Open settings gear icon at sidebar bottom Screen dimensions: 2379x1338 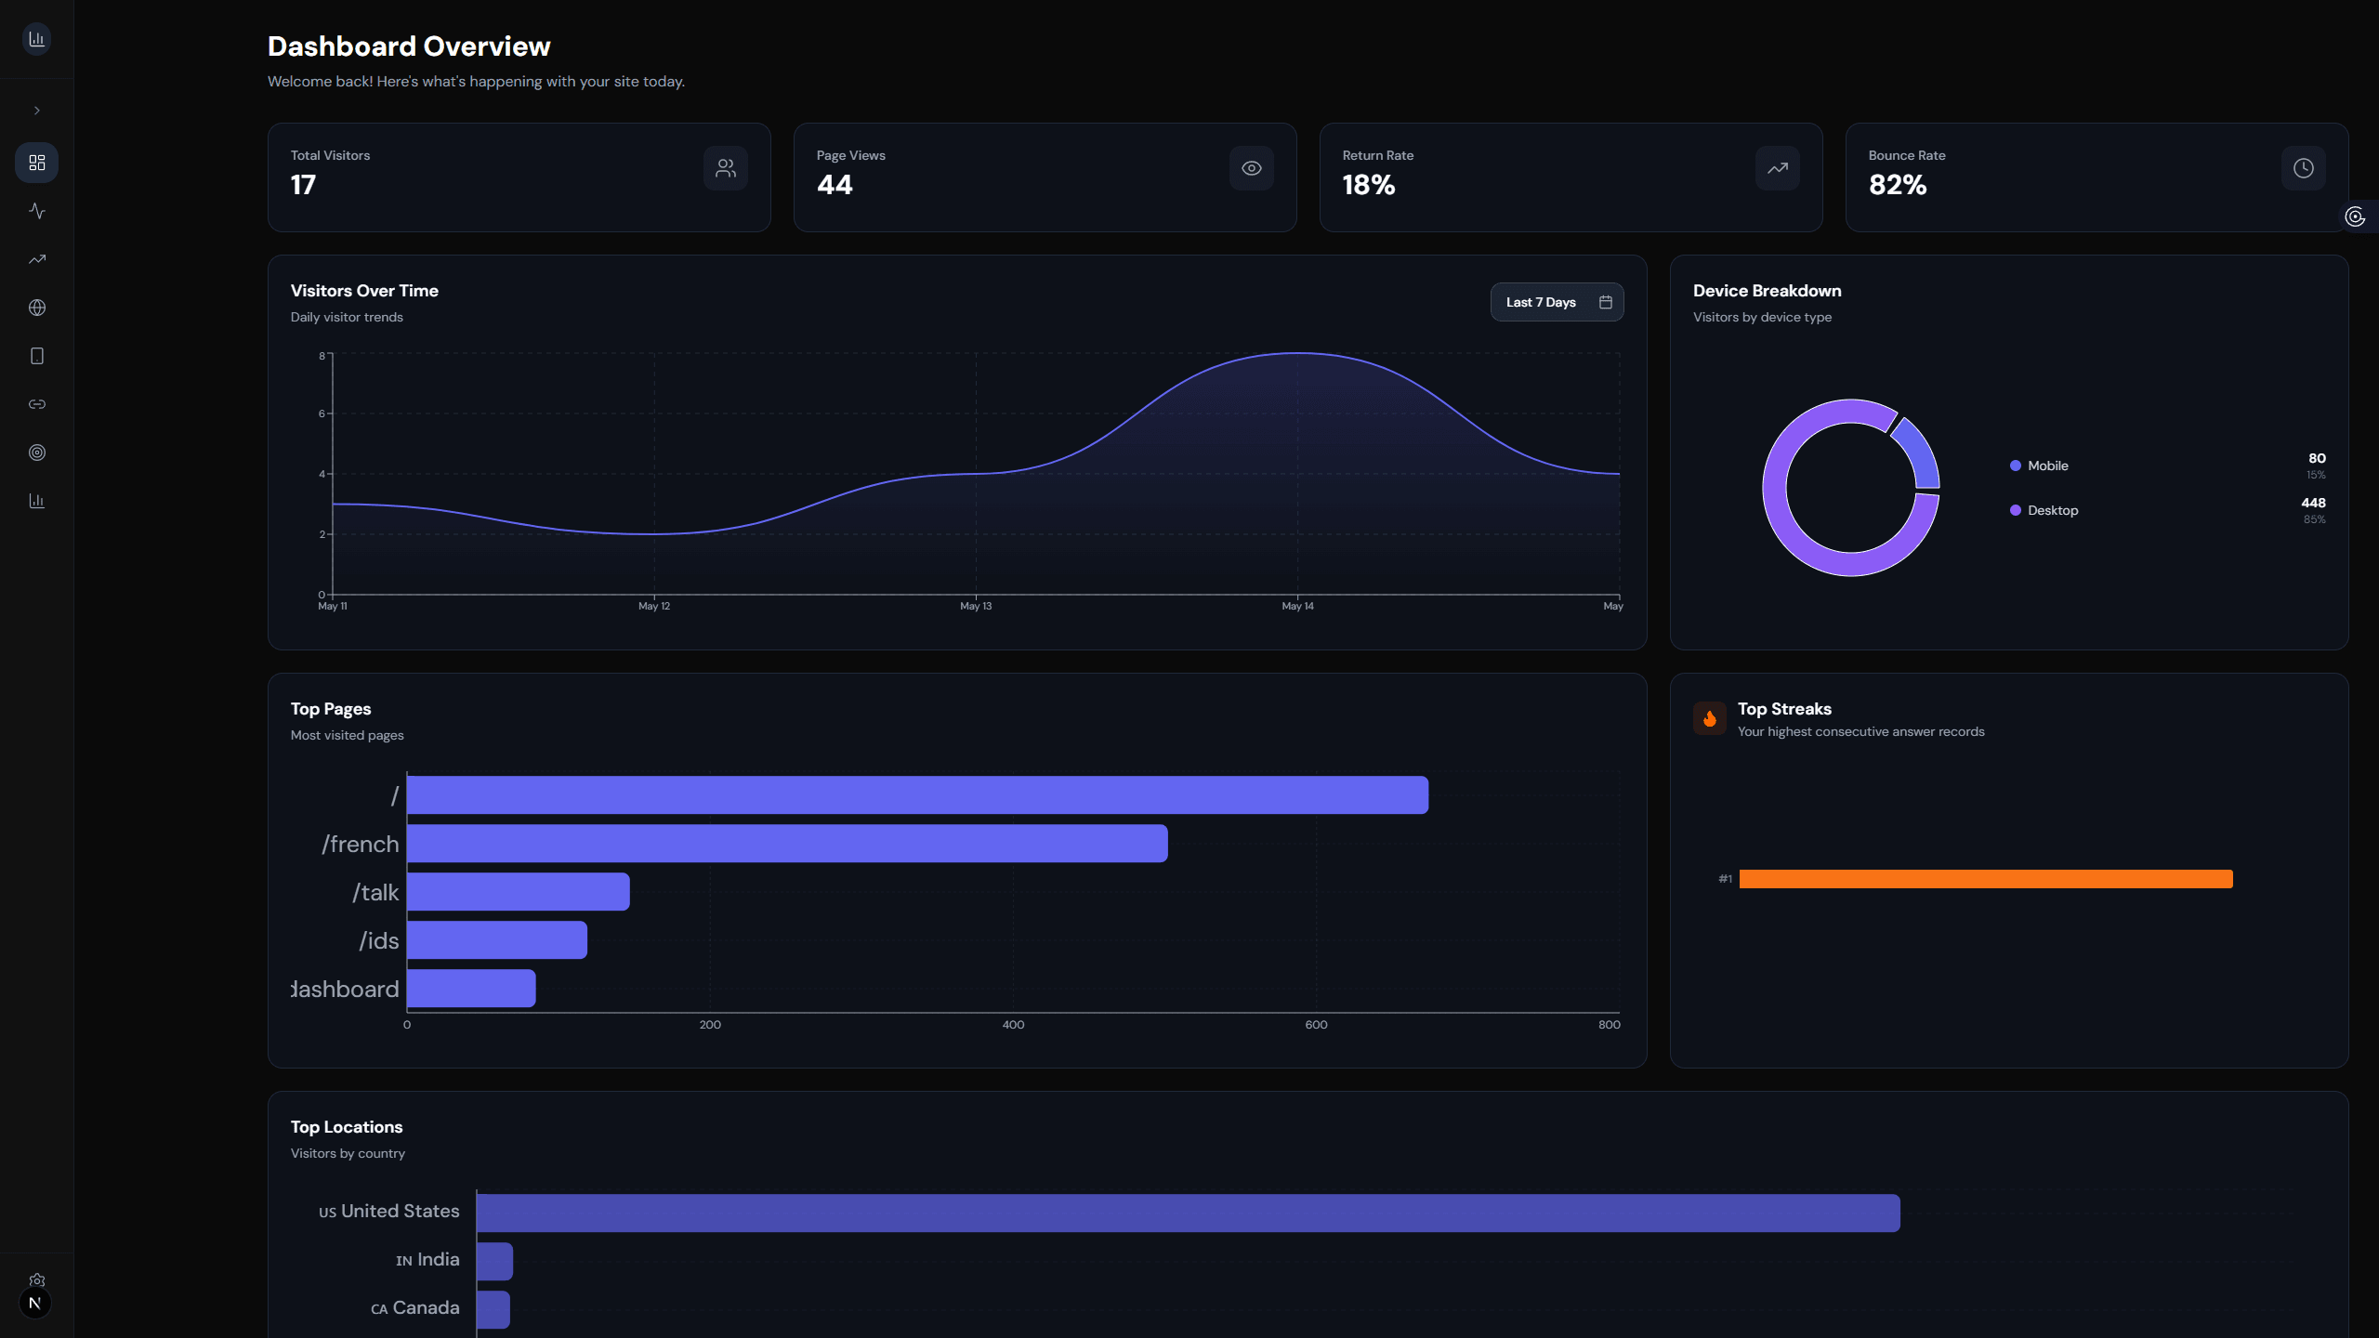coord(37,1279)
